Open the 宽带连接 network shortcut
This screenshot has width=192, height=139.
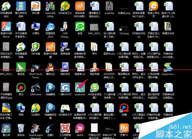(x=65, y=47)
